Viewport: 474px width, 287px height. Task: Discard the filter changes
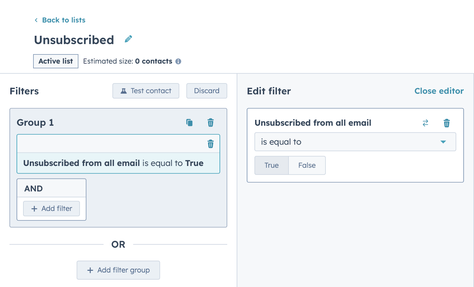coord(206,91)
